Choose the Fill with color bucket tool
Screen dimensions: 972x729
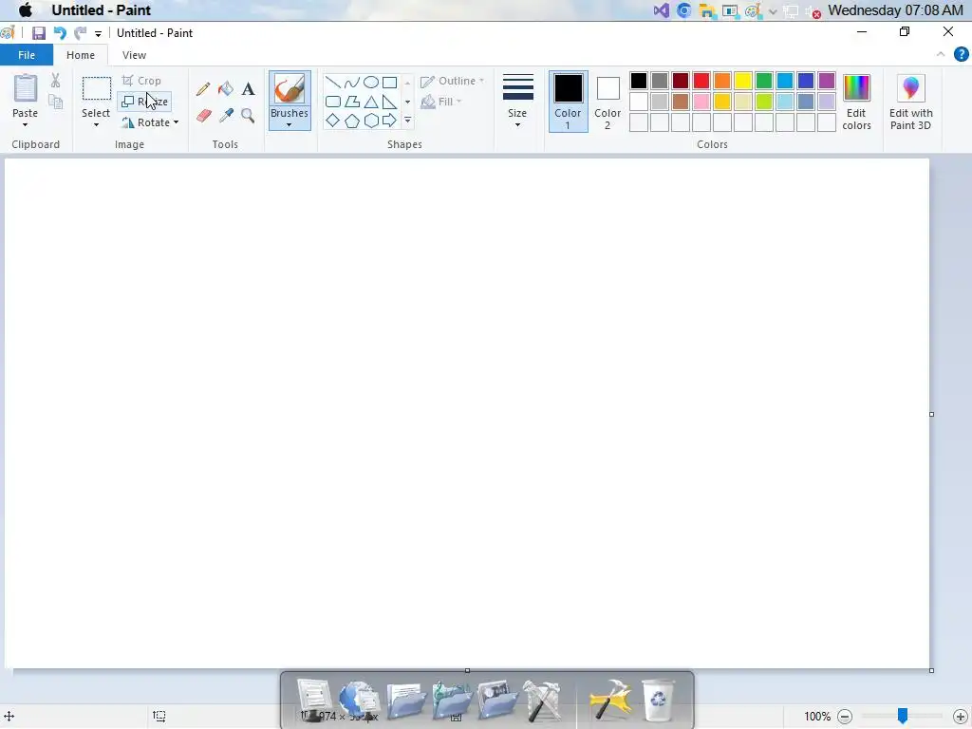pos(226,88)
